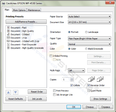Click the printer icon in the title bar
The width and height of the screenshot is (116, 112).
point(4,4)
